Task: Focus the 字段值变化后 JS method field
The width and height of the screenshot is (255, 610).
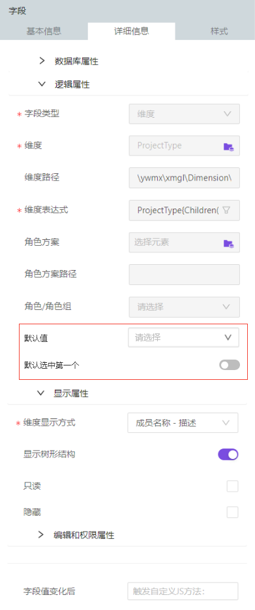Action: [x=183, y=591]
